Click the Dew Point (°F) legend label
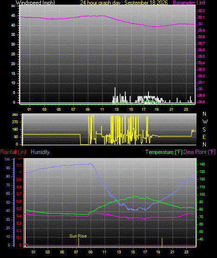217x258 pixels. pos(199,152)
